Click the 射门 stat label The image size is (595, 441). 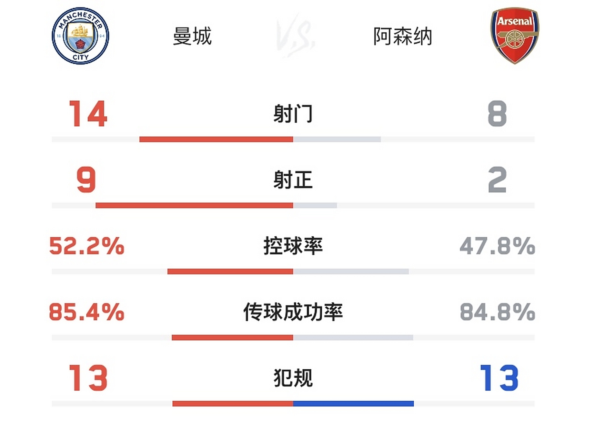click(x=293, y=114)
